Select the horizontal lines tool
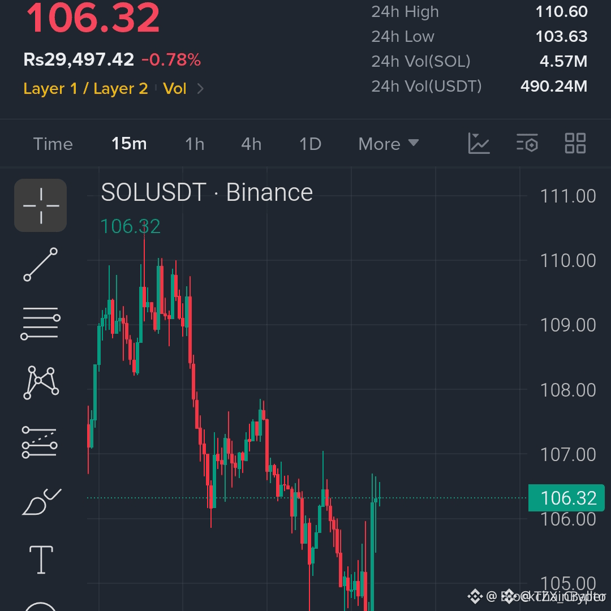Image resolution: width=611 pixels, height=611 pixels. click(x=41, y=323)
